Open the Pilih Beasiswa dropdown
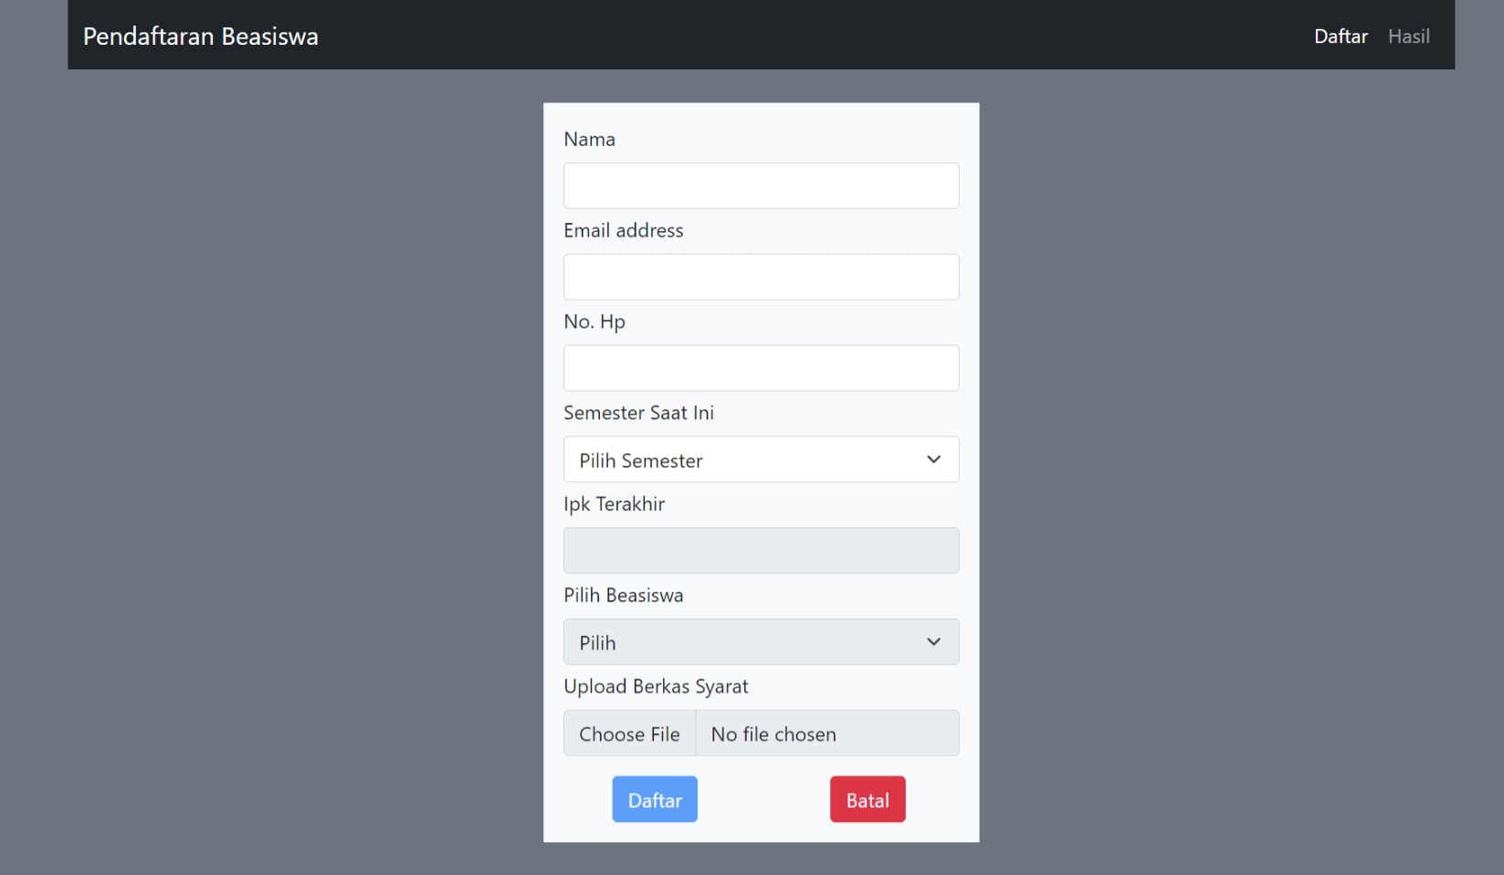The width and height of the screenshot is (1504, 875). tap(760, 642)
